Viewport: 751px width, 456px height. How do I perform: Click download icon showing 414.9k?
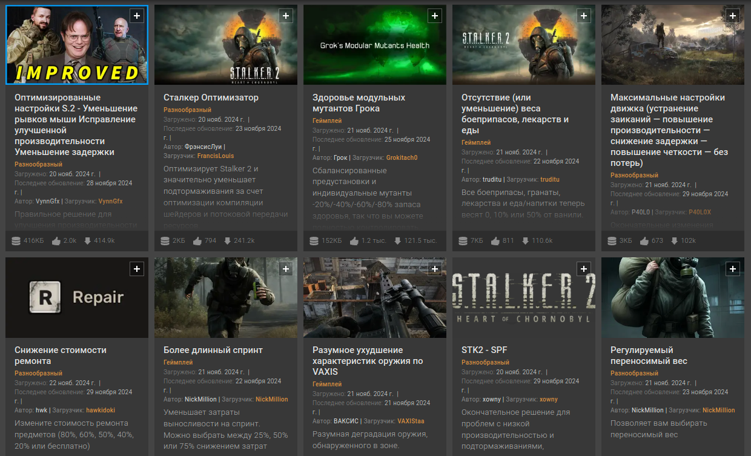[x=87, y=240]
